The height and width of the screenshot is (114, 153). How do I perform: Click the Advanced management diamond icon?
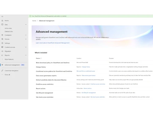pyautogui.click(x=2, y=65)
